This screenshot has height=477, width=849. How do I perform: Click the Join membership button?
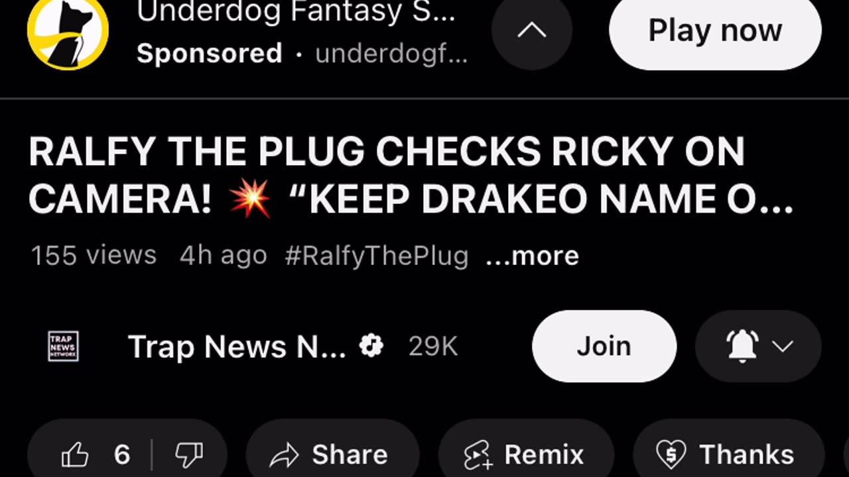[604, 346]
